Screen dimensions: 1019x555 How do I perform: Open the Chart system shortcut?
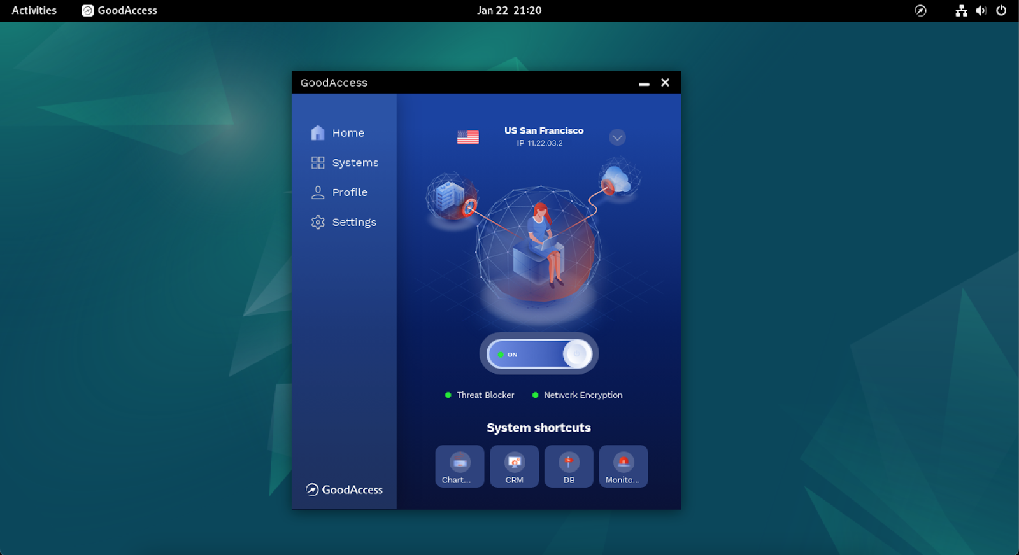tap(459, 467)
